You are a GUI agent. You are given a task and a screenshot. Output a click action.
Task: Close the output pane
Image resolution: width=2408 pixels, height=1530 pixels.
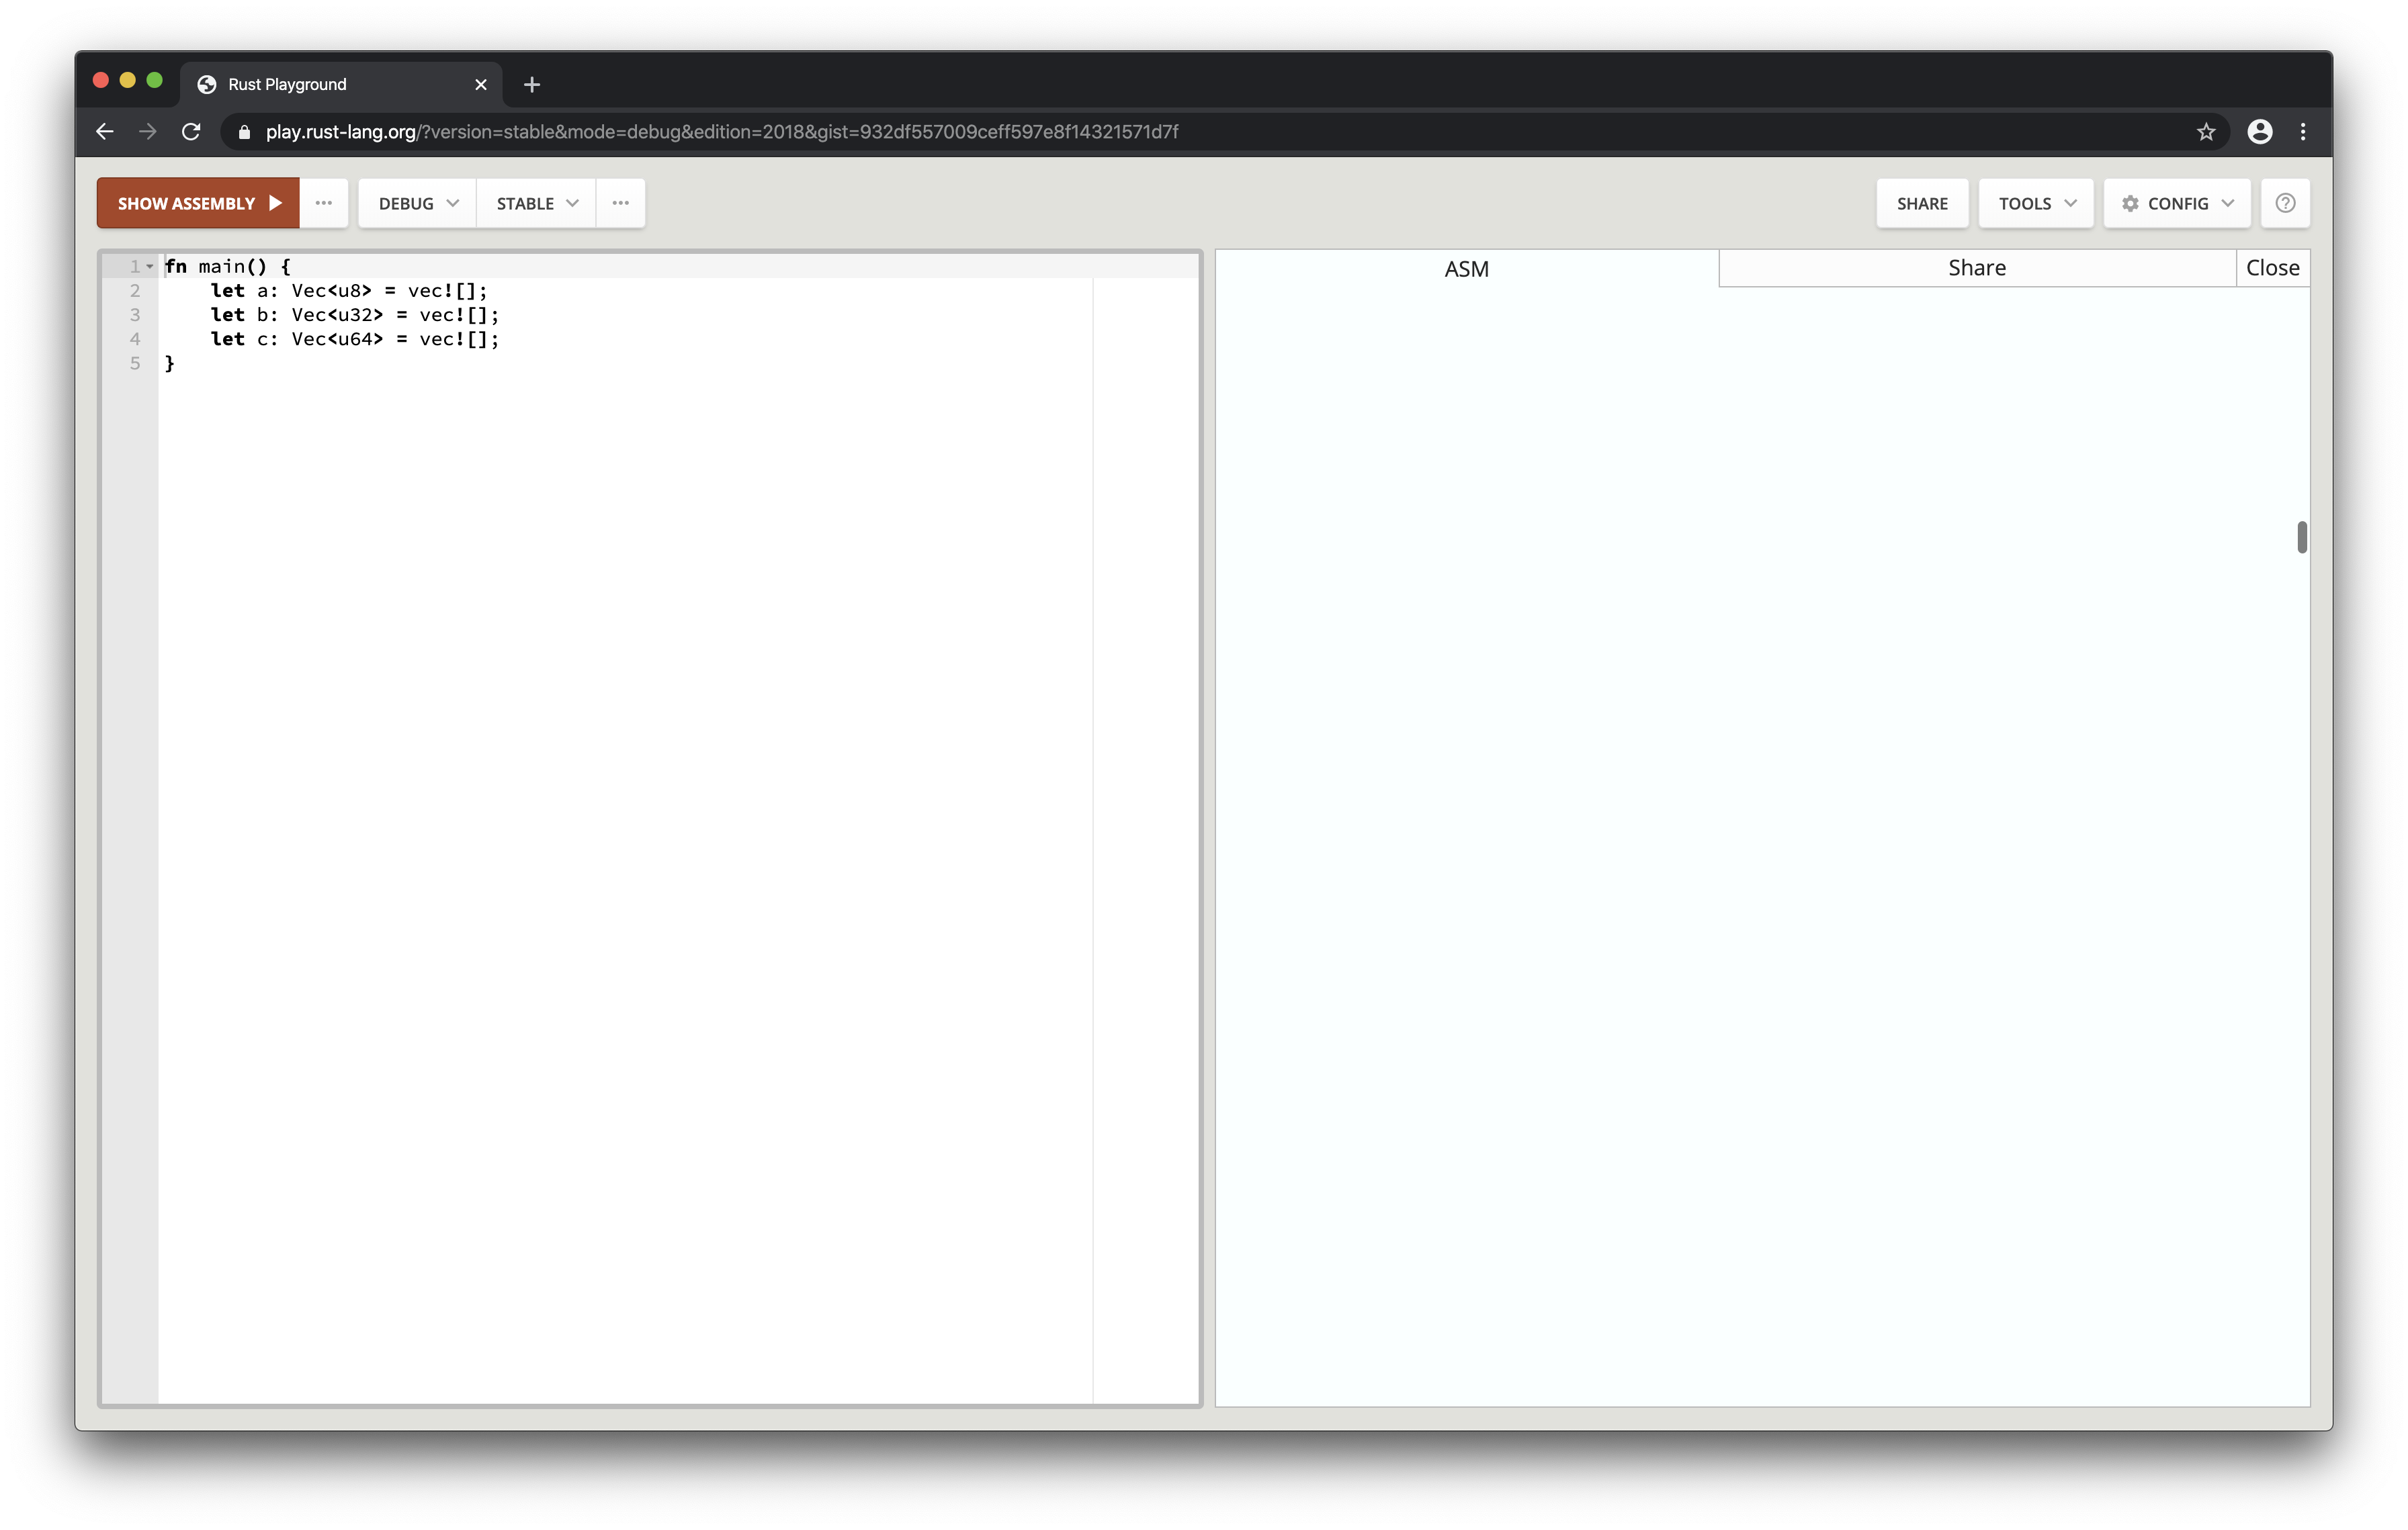2272,268
